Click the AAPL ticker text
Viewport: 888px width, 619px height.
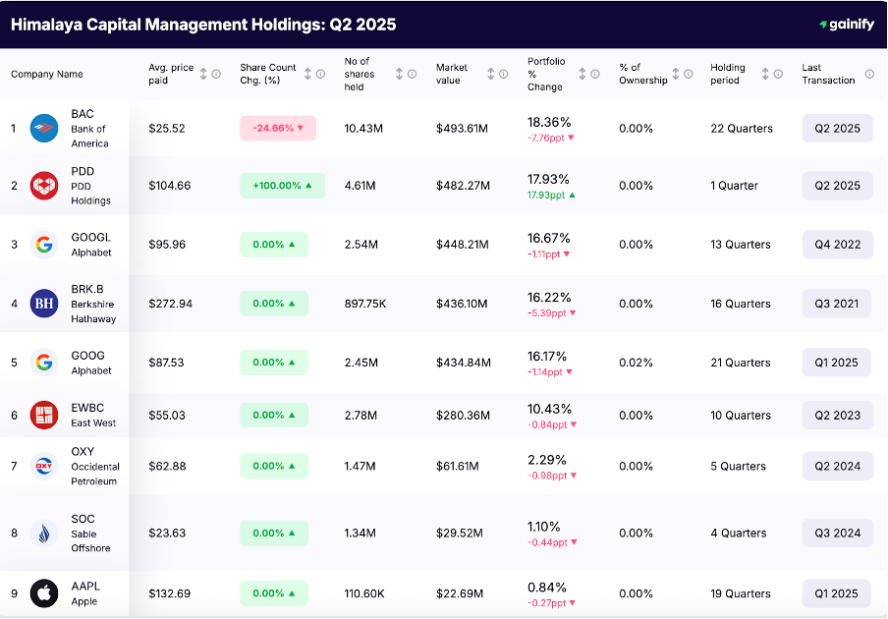pyautogui.click(x=84, y=587)
